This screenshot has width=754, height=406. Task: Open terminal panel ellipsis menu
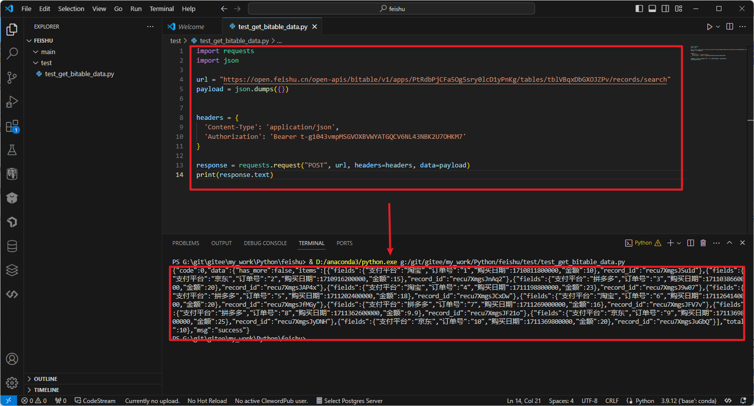point(716,243)
